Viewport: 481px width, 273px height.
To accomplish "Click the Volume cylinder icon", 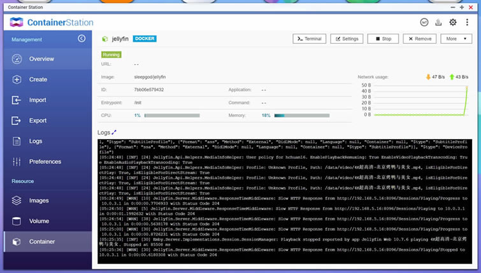I will click(17, 221).
